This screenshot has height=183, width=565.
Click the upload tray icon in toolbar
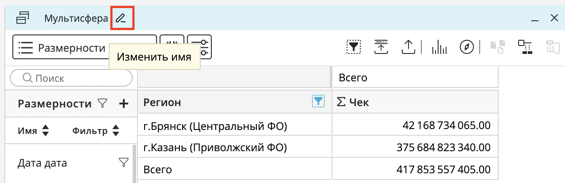(x=408, y=46)
